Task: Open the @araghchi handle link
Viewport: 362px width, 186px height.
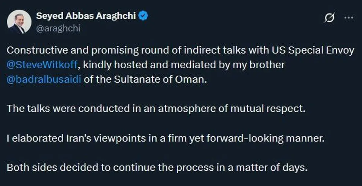Action: tap(58, 28)
